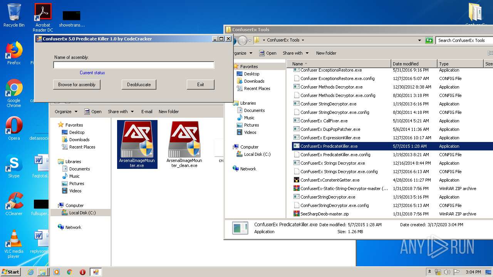
Task: Click E-mail in rear explorer toolbar
Action: (147, 112)
